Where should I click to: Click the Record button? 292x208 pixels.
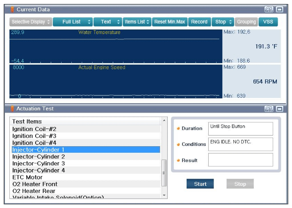[199, 22]
